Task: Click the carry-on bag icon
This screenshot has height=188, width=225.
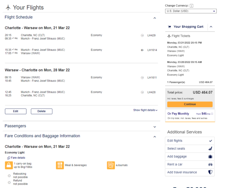Action: (9, 165)
